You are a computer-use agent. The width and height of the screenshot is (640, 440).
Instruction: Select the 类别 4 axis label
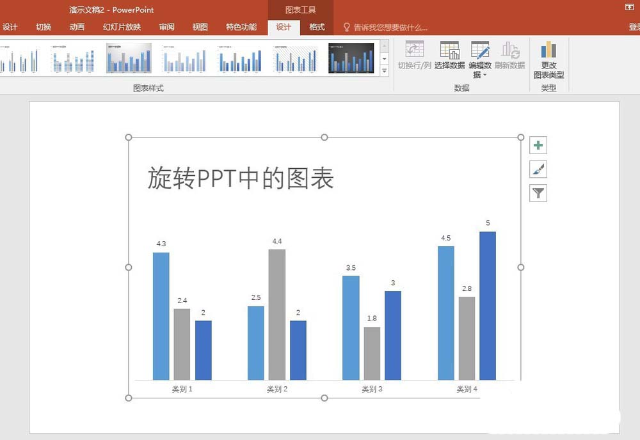(x=467, y=389)
